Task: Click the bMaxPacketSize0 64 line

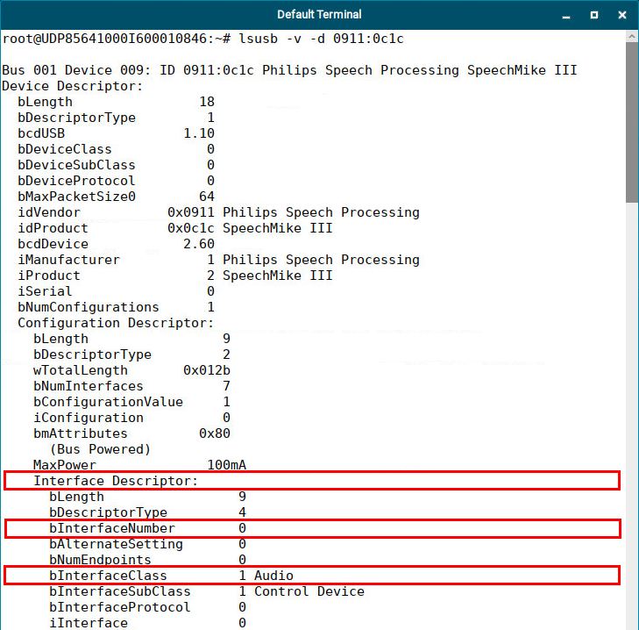Action: point(117,197)
